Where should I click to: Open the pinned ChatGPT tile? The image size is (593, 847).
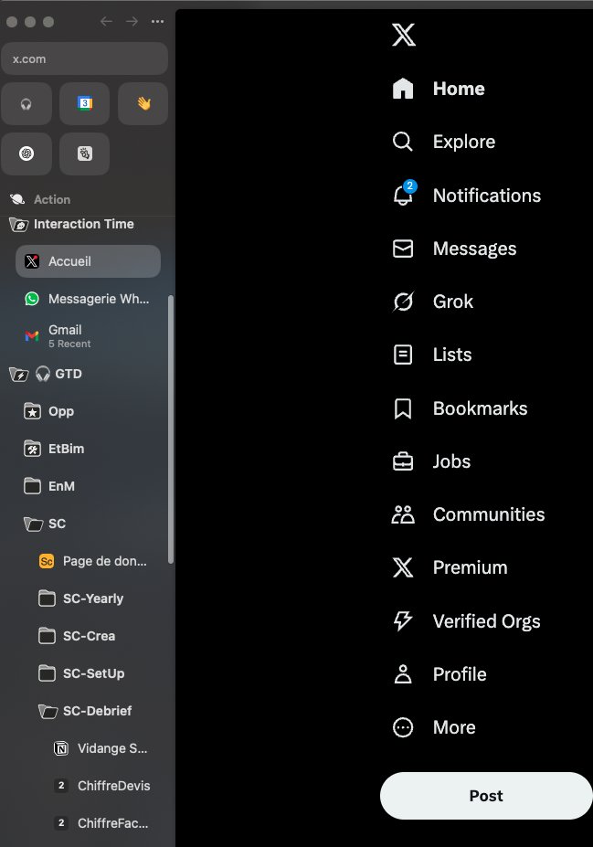pyautogui.click(x=26, y=154)
